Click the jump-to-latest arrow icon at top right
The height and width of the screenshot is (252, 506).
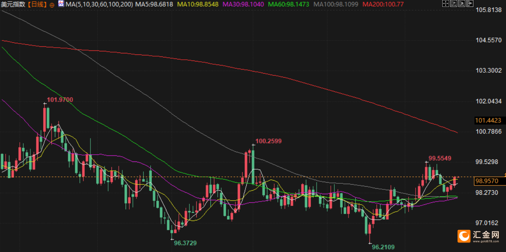point(470,3)
